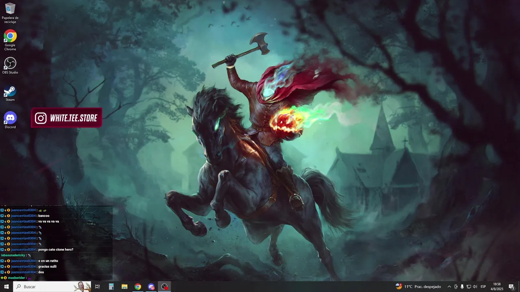The width and height of the screenshot is (520, 292).
Task: Launch Calculator from the taskbar
Action: tap(111, 287)
